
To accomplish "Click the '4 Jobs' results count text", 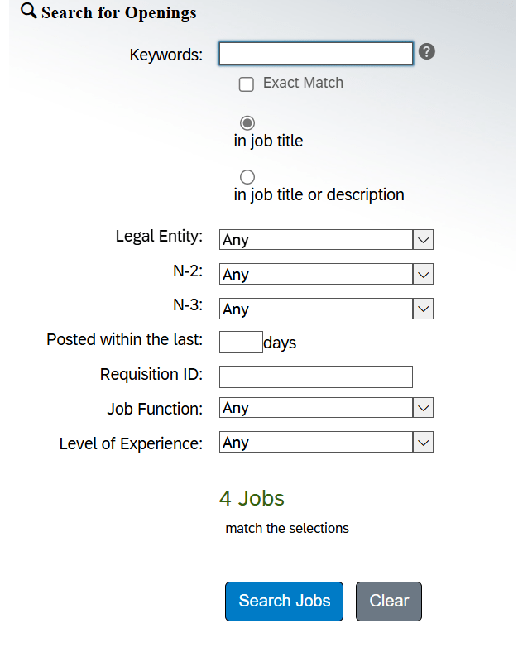I will point(252,498).
